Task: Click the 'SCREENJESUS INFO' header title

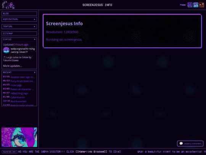Action: [x=97, y=5]
